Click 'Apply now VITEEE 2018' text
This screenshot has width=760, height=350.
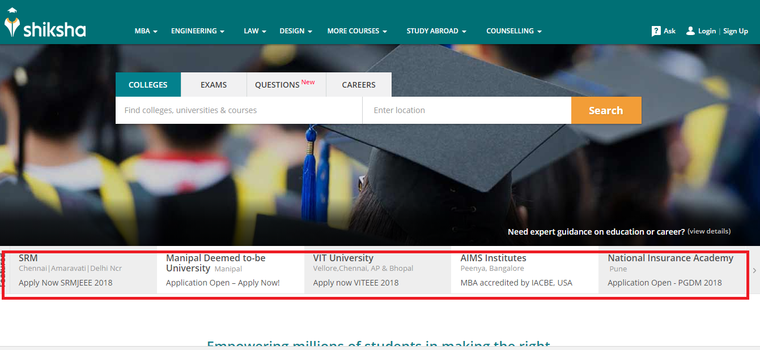(356, 283)
